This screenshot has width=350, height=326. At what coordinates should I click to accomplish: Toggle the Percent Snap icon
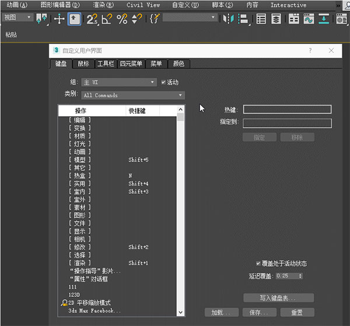click(121, 19)
